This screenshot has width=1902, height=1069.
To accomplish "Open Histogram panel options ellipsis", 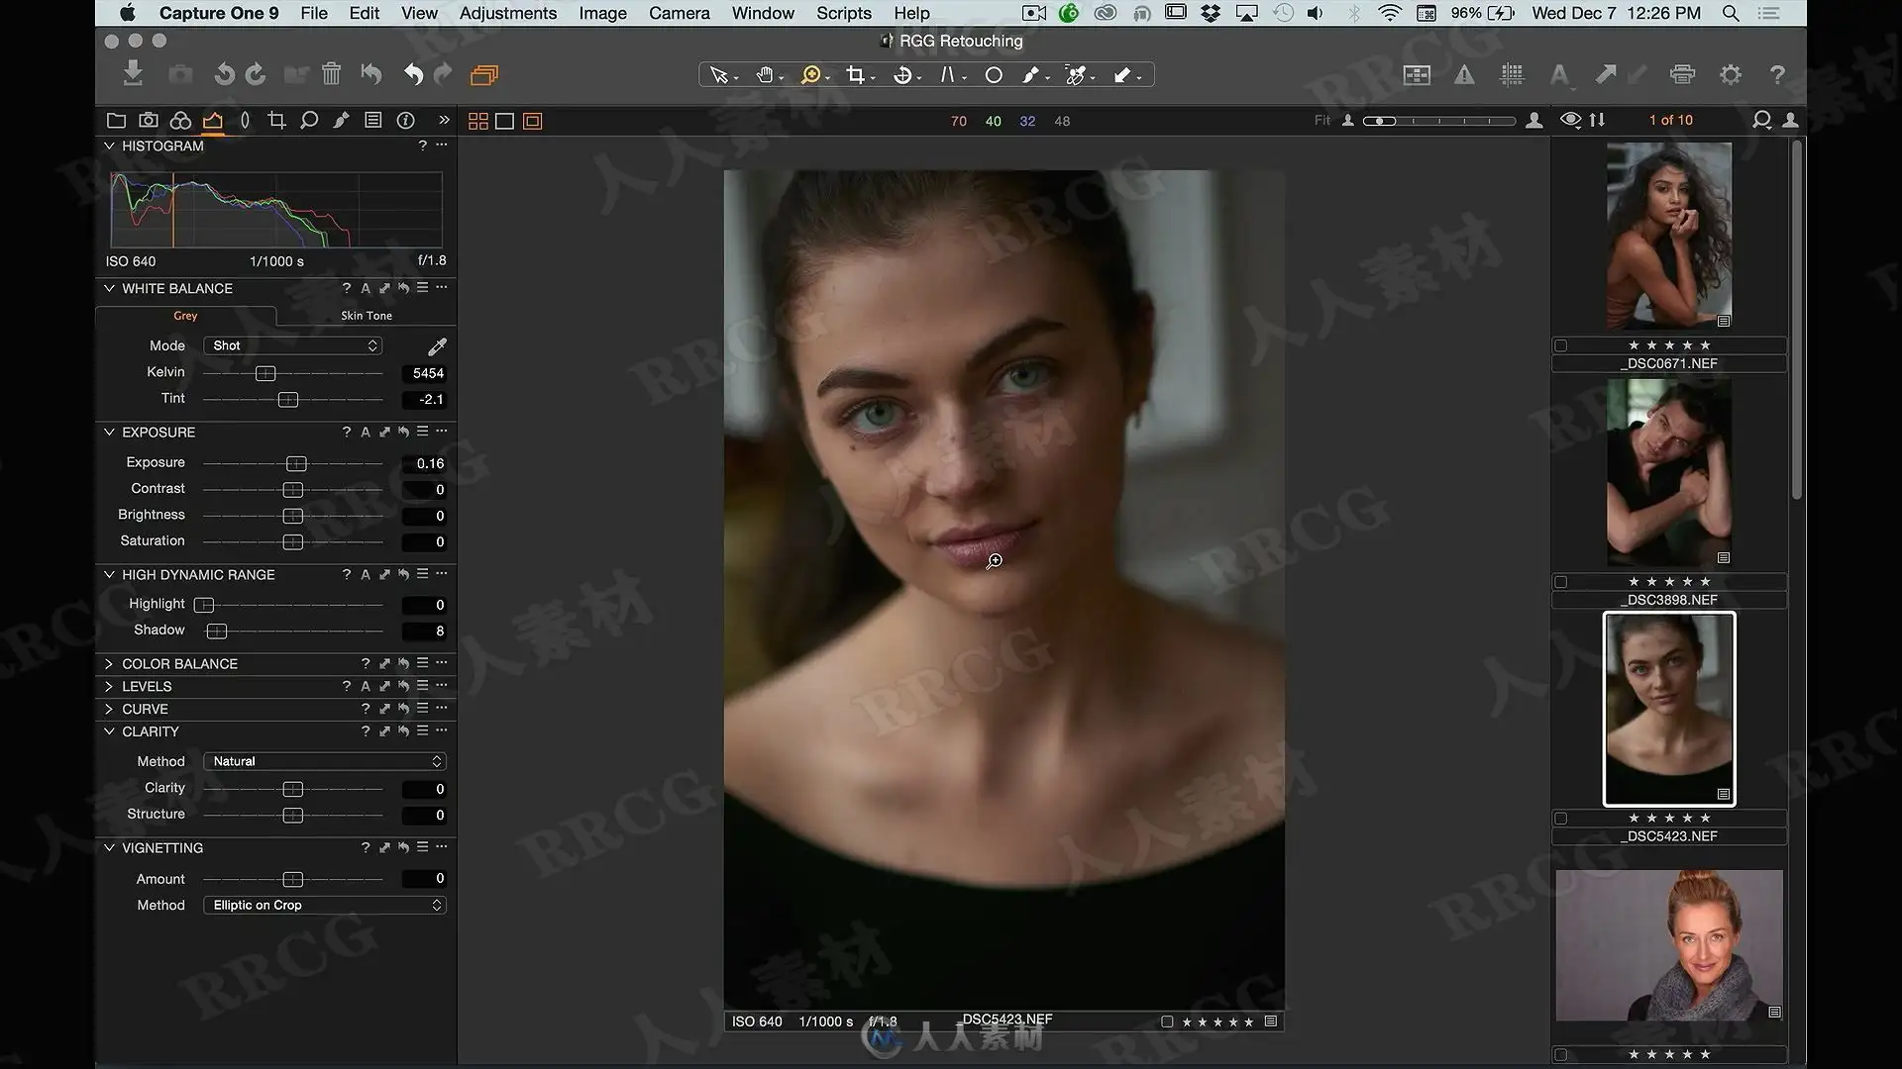I will click(442, 145).
